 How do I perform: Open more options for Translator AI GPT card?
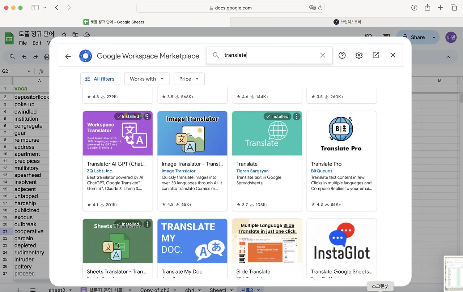147,116
